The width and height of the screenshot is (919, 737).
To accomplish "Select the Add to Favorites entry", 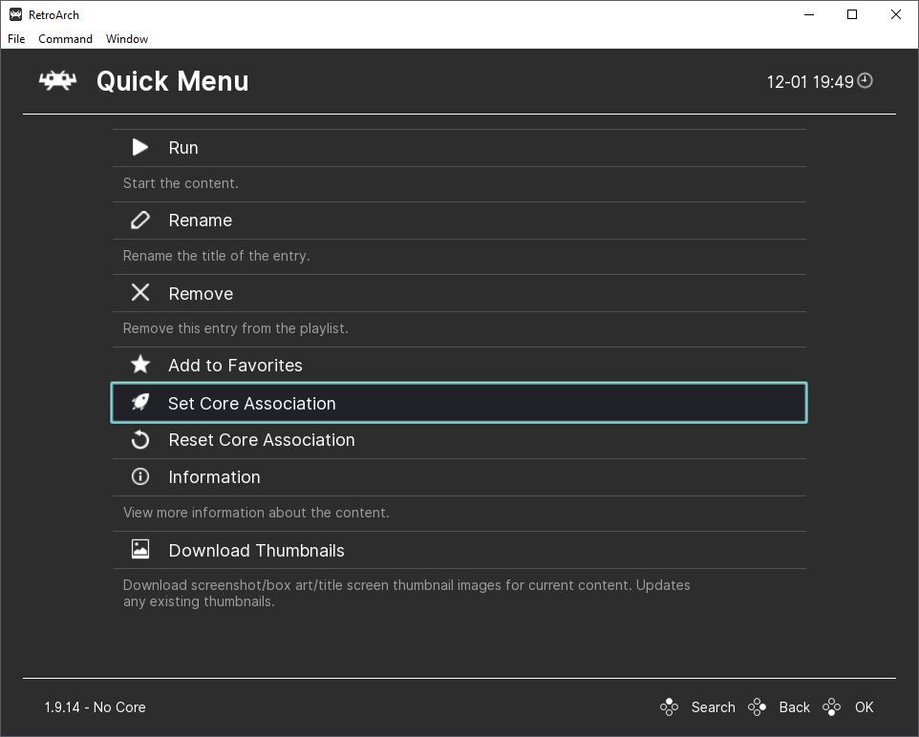I will point(235,366).
